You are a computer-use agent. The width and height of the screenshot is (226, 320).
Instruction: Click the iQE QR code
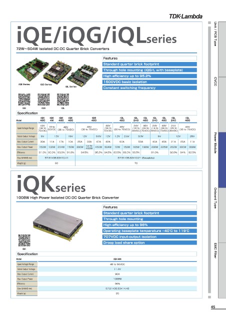point(24,99)
